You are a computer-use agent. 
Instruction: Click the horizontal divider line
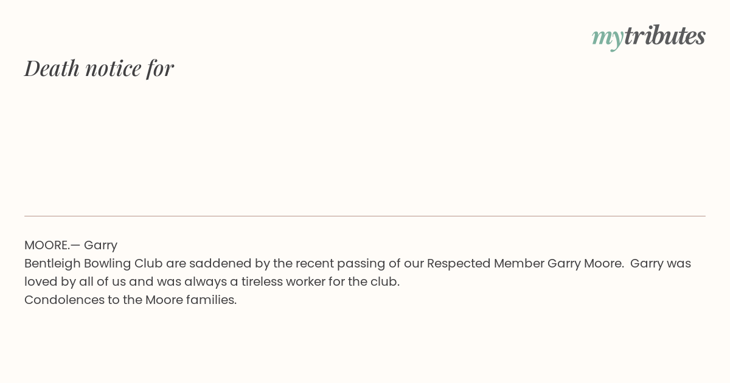point(365,216)
